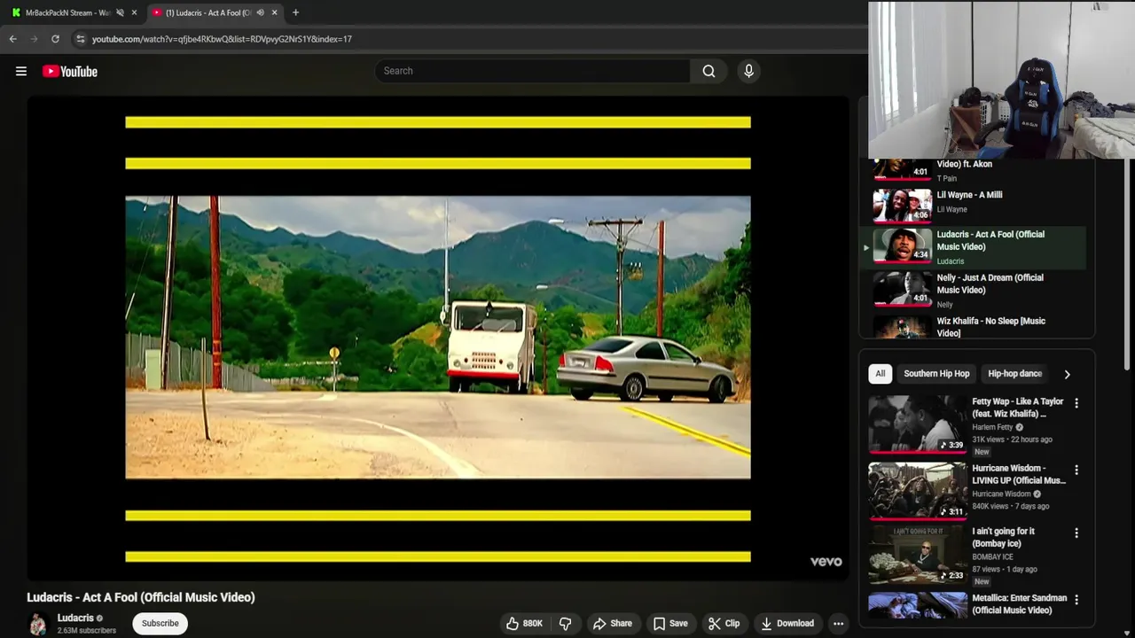Open Lil Wayne A Milli playlist thumbnail
1135x638 pixels.
[x=902, y=205]
